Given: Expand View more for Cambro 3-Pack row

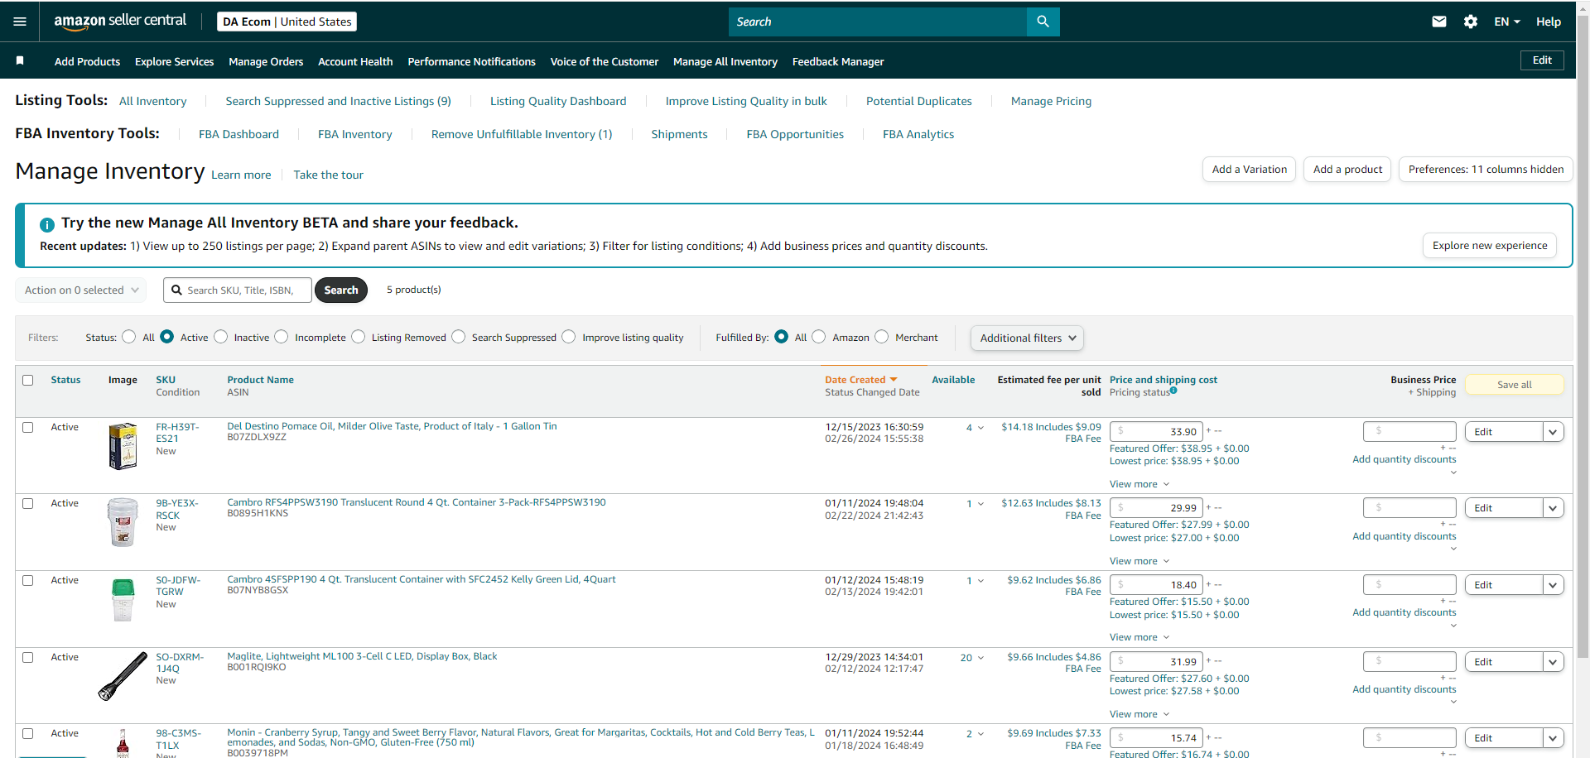Looking at the screenshot, I should coord(1139,561).
